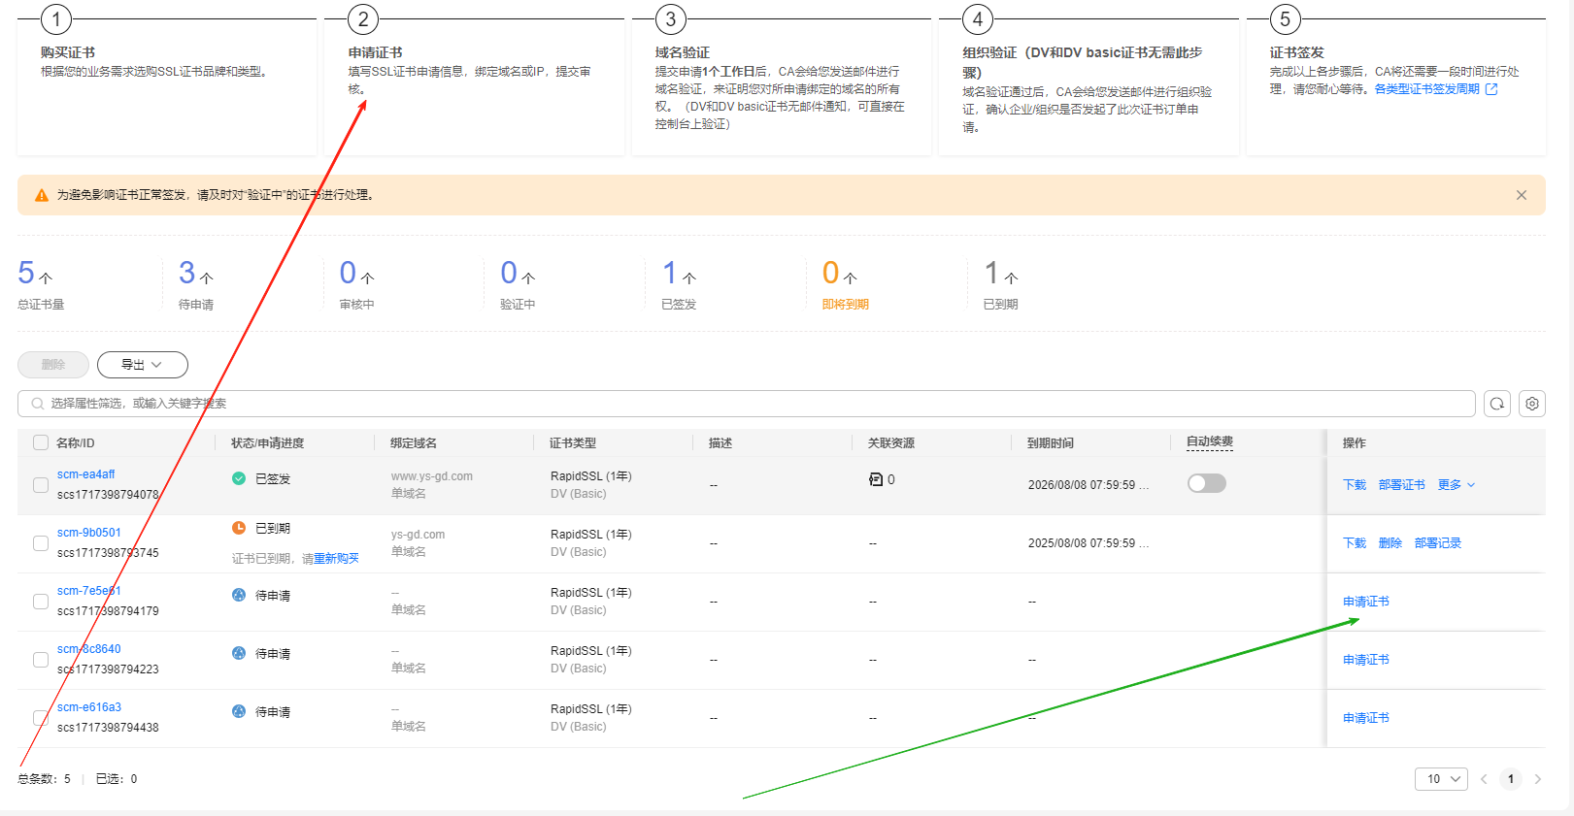Check the select-all checkbox in header
Viewport: 1574px width, 816px height.
point(41,442)
